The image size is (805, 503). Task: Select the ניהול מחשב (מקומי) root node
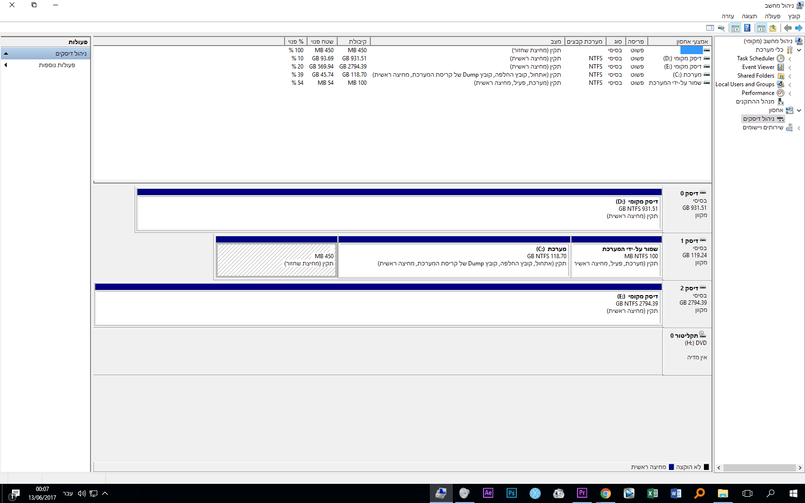768,41
